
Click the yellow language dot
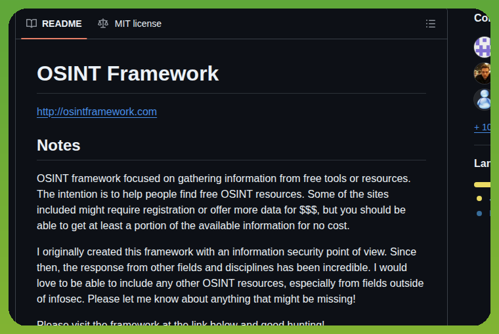click(479, 198)
